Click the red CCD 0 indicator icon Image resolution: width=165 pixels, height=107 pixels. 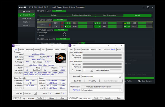tap(50, 25)
